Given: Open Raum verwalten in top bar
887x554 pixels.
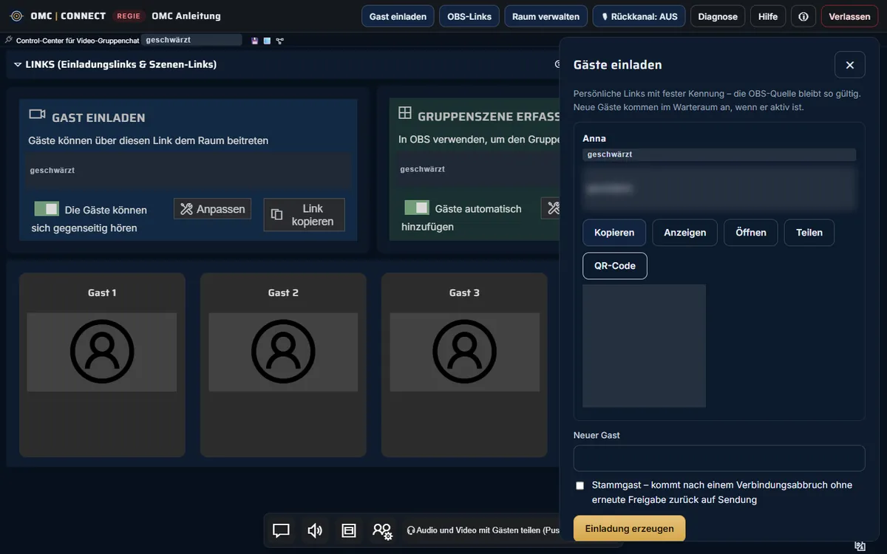Looking at the screenshot, I should 546,16.
